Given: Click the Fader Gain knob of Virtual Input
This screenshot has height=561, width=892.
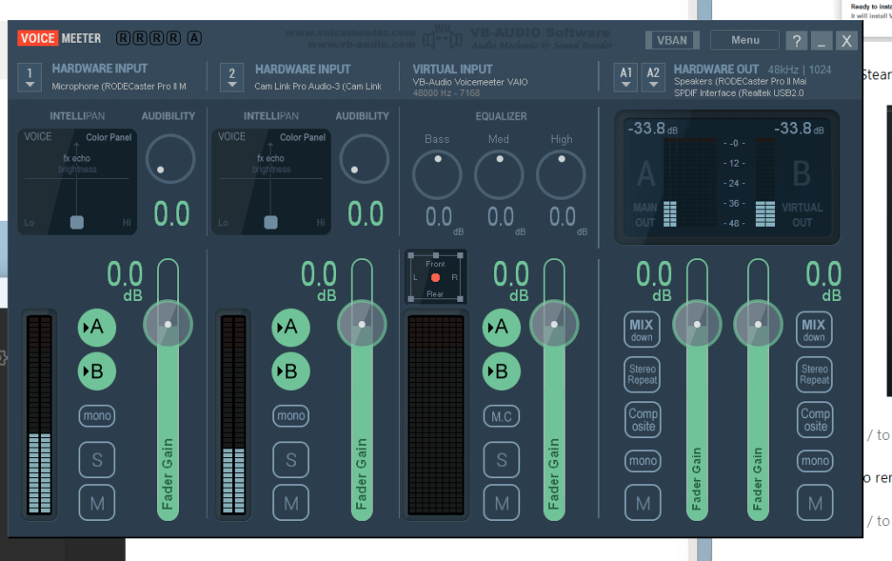Looking at the screenshot, I should (554, 325).
